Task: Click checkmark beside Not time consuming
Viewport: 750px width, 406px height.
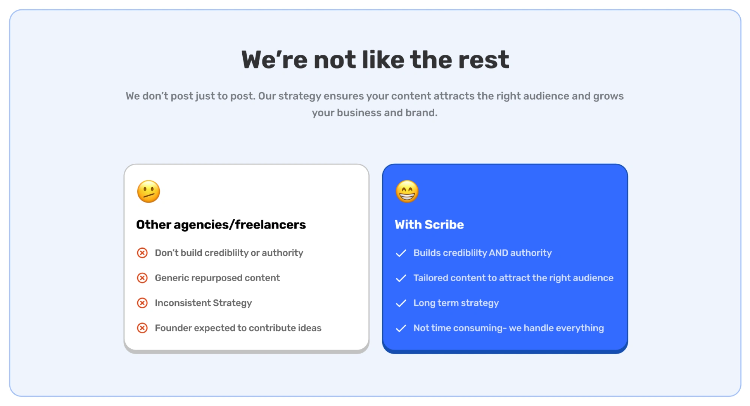Action: click(401, 328)
